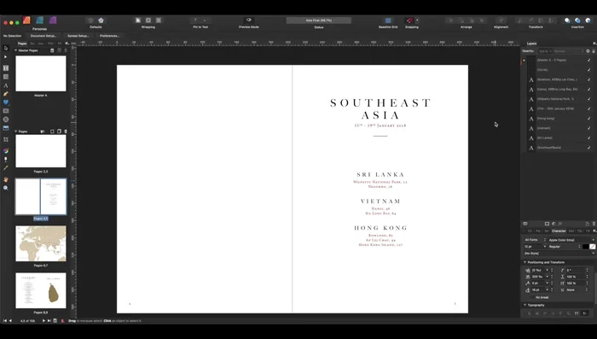Image resolution: width=597 pixels, height=339 pixels.
Task: Open the font weight Regular dropdown
Action: 565,247
